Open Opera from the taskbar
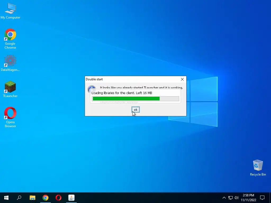 (58, 198)
